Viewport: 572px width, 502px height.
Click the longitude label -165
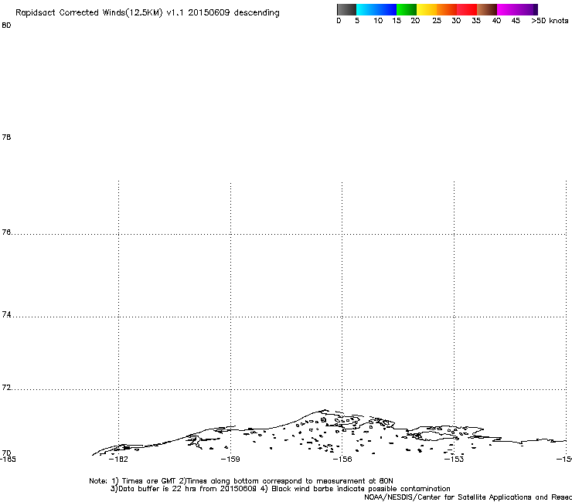[8, 460]
